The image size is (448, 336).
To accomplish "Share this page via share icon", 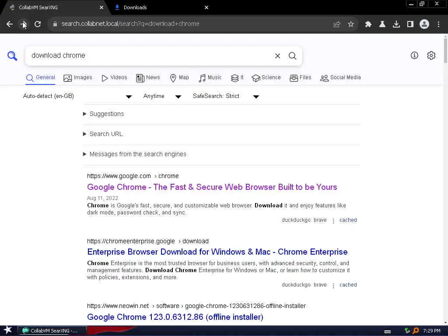I will tap(337, 24).
